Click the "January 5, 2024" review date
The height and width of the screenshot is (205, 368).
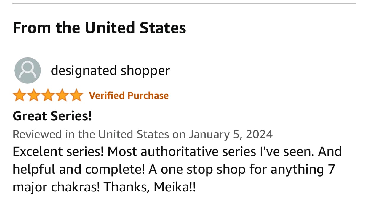[x=231, y=134]
